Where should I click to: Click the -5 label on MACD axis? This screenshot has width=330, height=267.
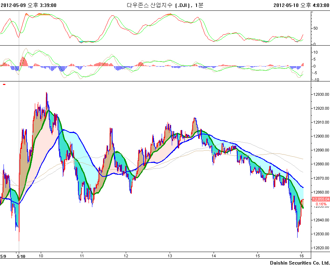click(x=316, y=73)
